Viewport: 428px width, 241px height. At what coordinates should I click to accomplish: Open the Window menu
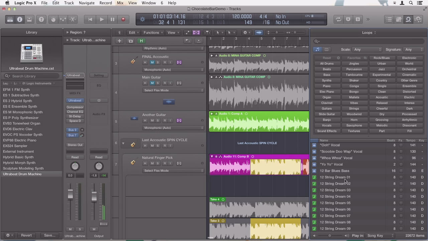coord(149,3)
